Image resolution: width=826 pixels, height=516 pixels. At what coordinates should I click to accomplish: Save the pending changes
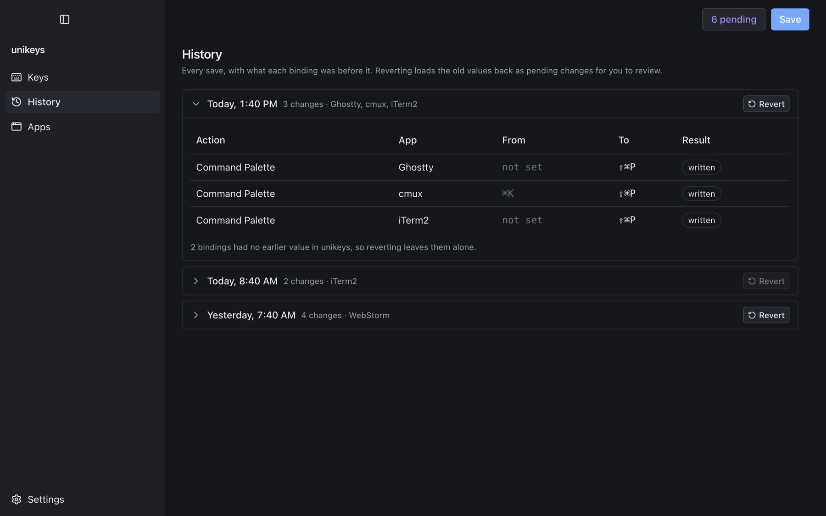(790, 19)
